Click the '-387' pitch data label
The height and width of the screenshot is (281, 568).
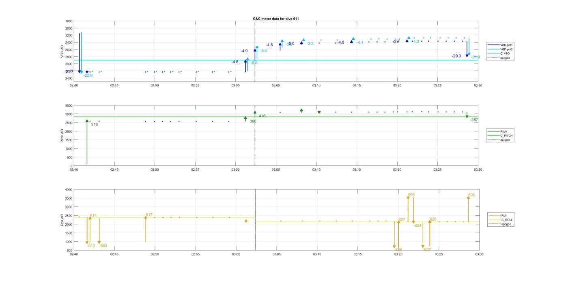click(474, 120)
